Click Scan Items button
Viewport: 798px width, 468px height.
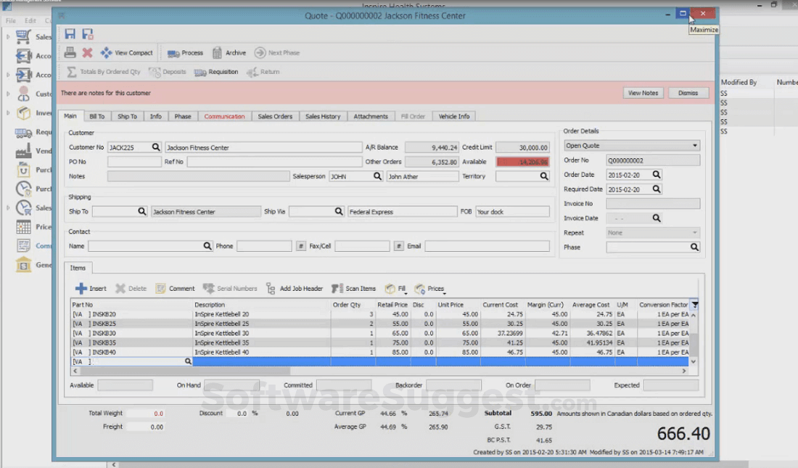pos(354,289)
